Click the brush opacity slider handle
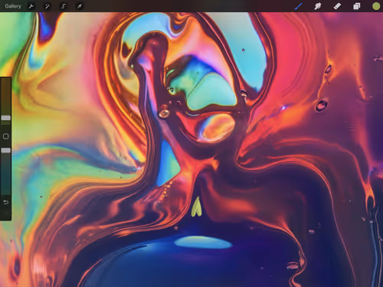The height and width of the screenshot is (287, 383). 6,151
